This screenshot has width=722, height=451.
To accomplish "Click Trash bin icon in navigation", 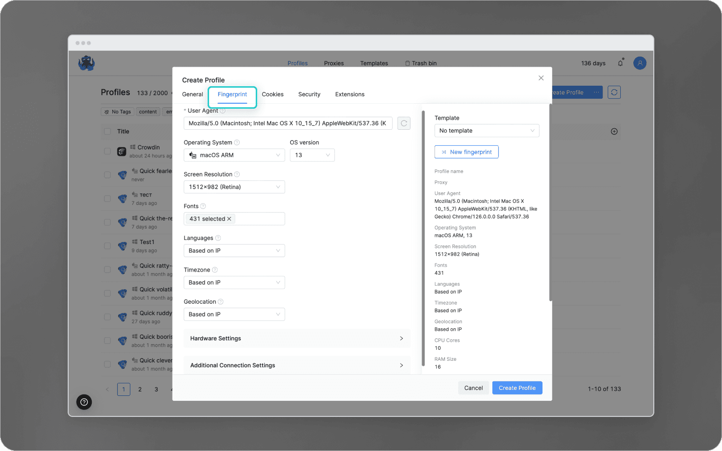I will 408,63.
